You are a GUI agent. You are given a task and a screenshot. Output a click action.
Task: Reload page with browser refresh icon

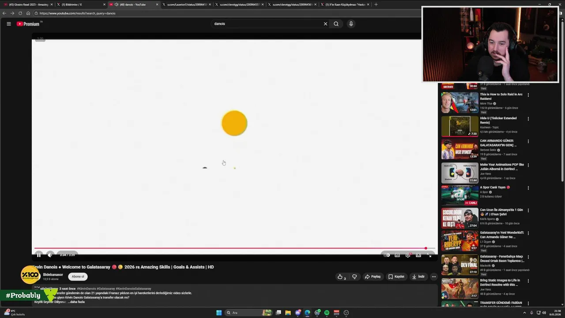coord(20,13)
